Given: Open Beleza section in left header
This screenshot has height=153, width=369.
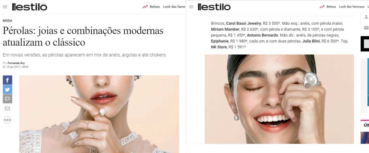Looking at the screenshot, I should 155,7.
